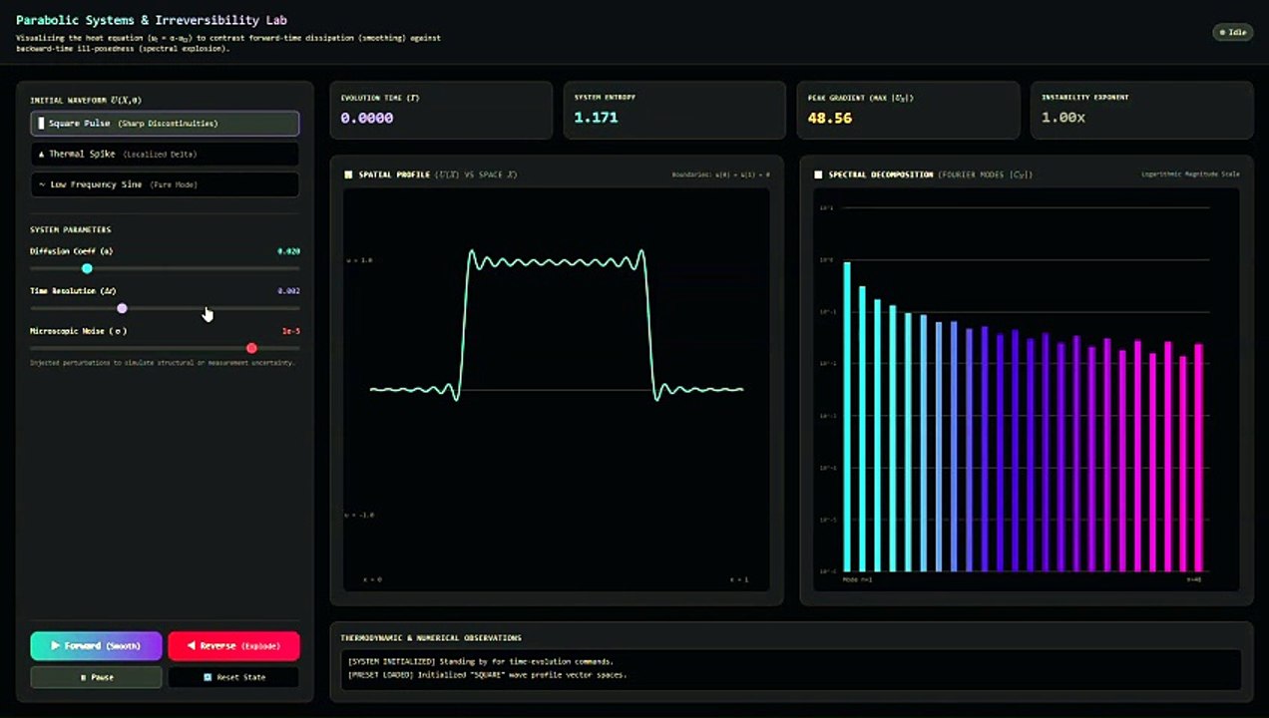Click the Time Resolution value 0.002
The height and width of the screenshot is (718, 1269).
288,291
